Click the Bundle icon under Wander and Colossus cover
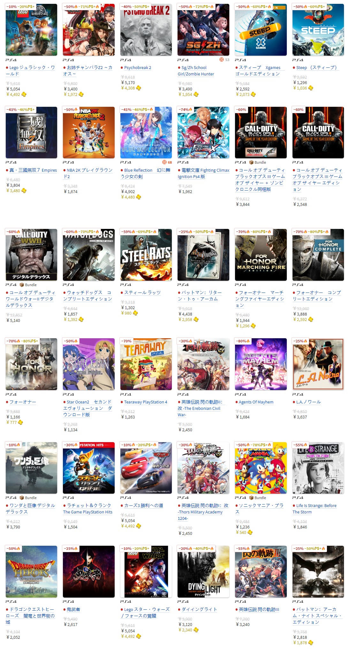The image size is (350, 649). point(22,498)
